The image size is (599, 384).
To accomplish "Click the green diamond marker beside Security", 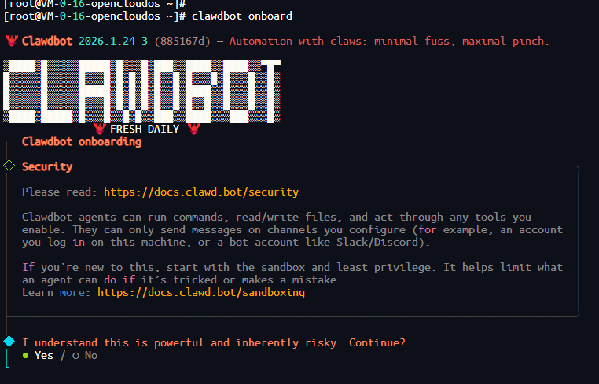I will (9, 166).
